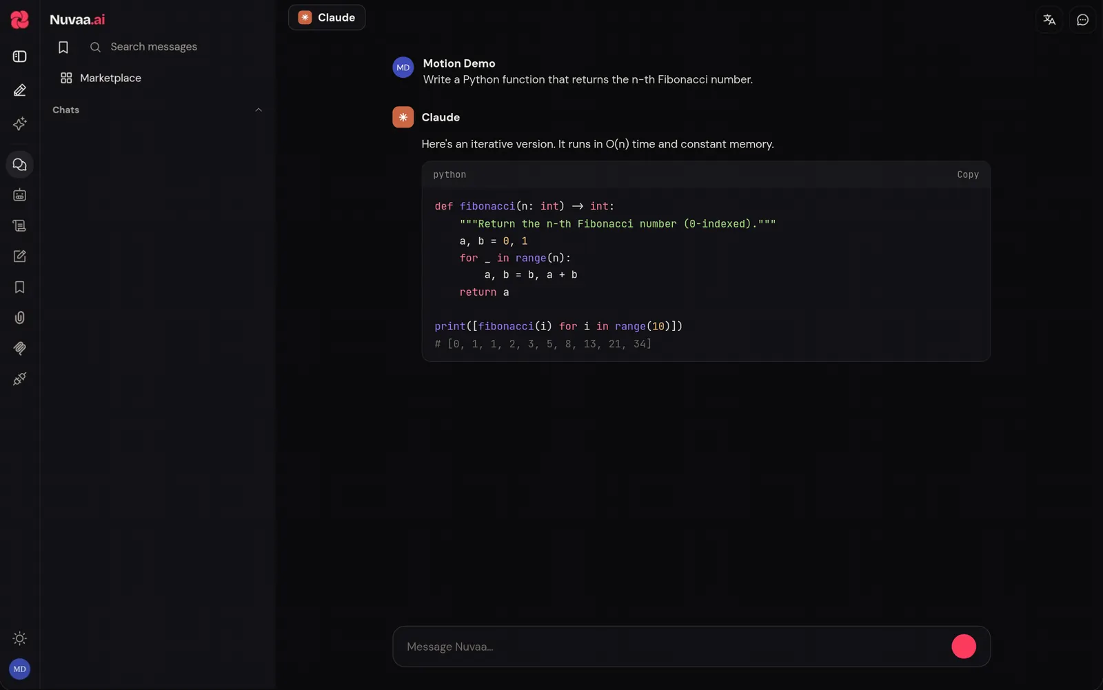The width and height of the screenshot is (1103, 690).
Task: Click the Nuvaa flower logo icon
Action: tap(20, 19)
